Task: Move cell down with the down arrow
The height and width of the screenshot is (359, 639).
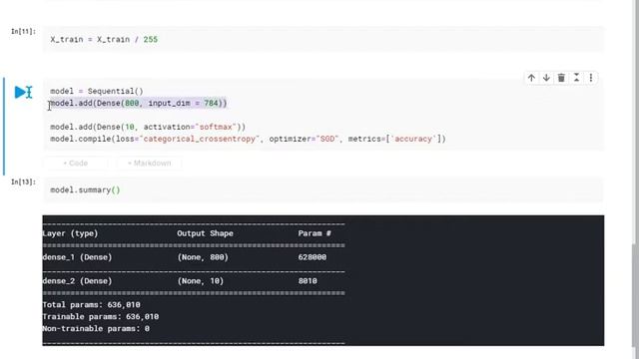Action: click(x=546, y=78)
